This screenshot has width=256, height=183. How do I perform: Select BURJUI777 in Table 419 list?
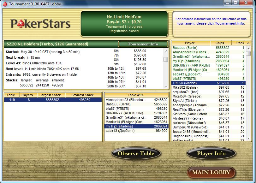pyautogui.click(x=136, y=113)
